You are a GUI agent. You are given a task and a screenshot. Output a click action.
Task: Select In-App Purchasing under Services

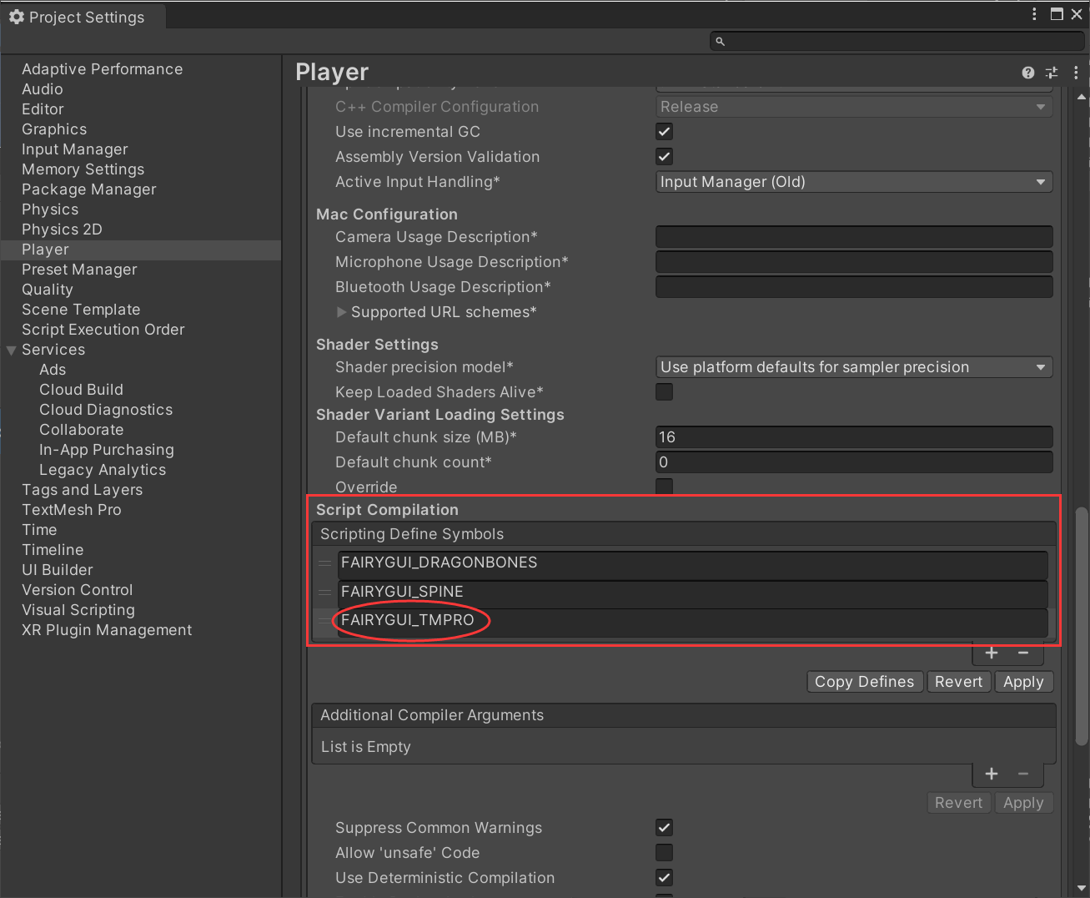[x=107, y=450]
